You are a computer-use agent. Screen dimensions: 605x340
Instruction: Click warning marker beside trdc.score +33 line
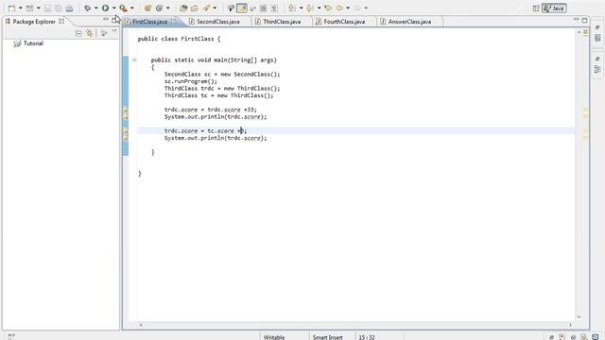pos(126,110)
